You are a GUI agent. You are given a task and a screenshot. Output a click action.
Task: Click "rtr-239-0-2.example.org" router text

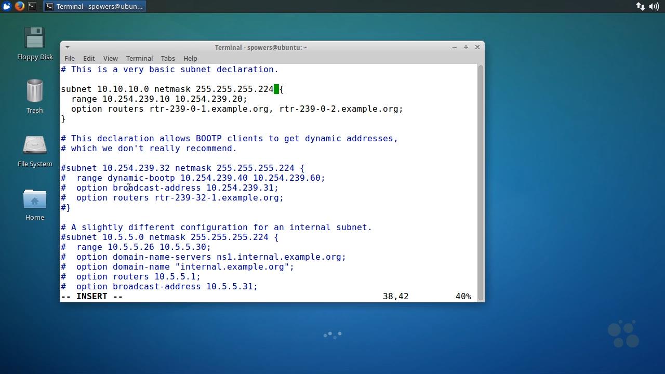(339, 109)
